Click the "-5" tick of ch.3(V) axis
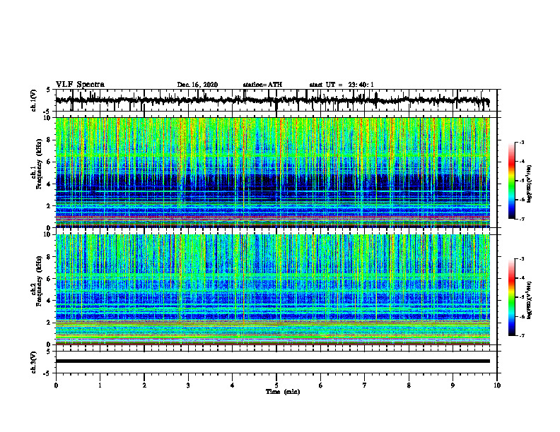This screenshot has height=432, width=560. (x=47, y=373)
